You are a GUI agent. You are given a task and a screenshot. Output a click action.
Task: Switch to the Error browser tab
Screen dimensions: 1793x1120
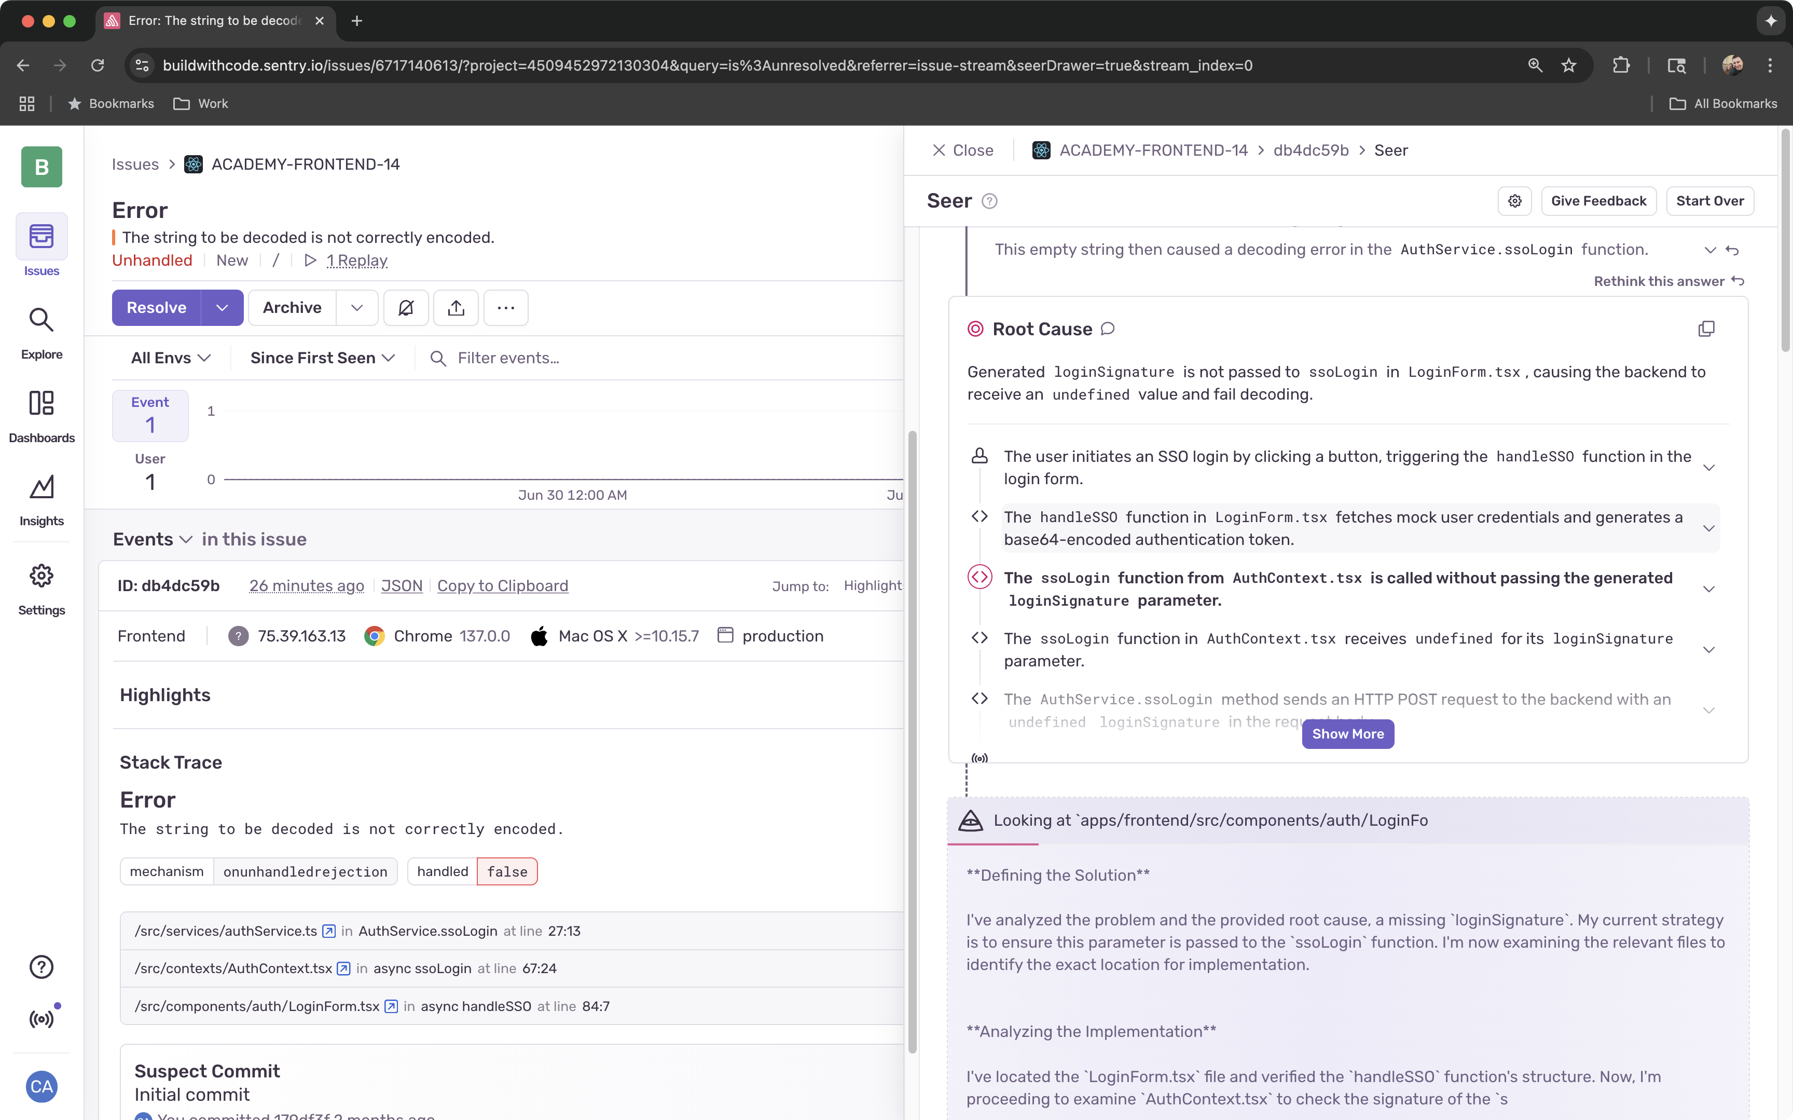(x=215, y=21)
